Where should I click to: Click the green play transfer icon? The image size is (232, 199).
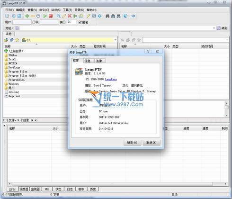click(x=45, y=16)
